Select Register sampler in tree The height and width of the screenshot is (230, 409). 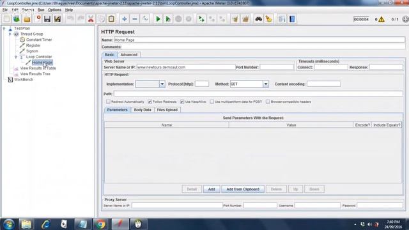click(x=33, y=45)
